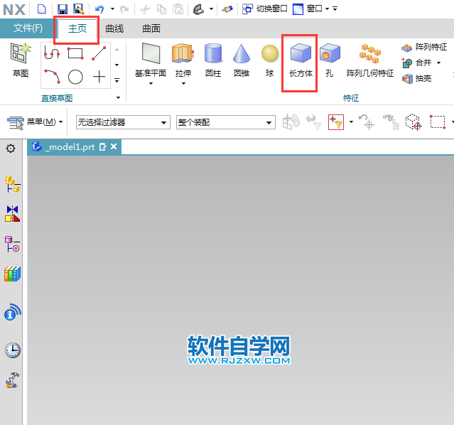Open the Reuse Library books icon
This screenshot has width=454, height=425.
click(13, 274)
